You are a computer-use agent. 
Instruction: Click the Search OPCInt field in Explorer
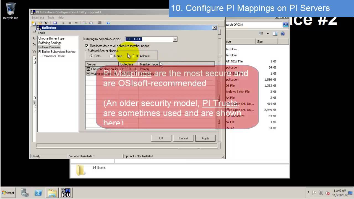[254, 25]
